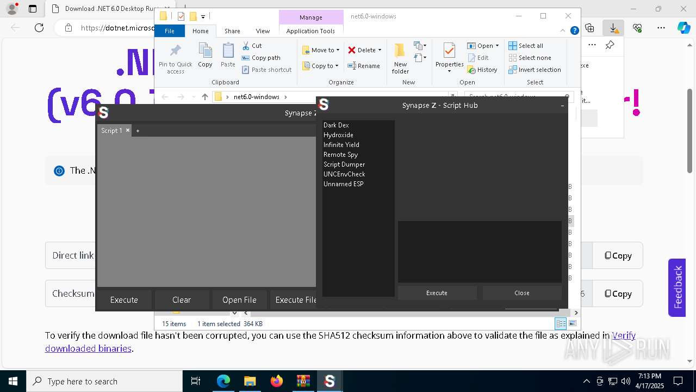
Task: Open the Application Tools tab
Action: tap(310, 31)
